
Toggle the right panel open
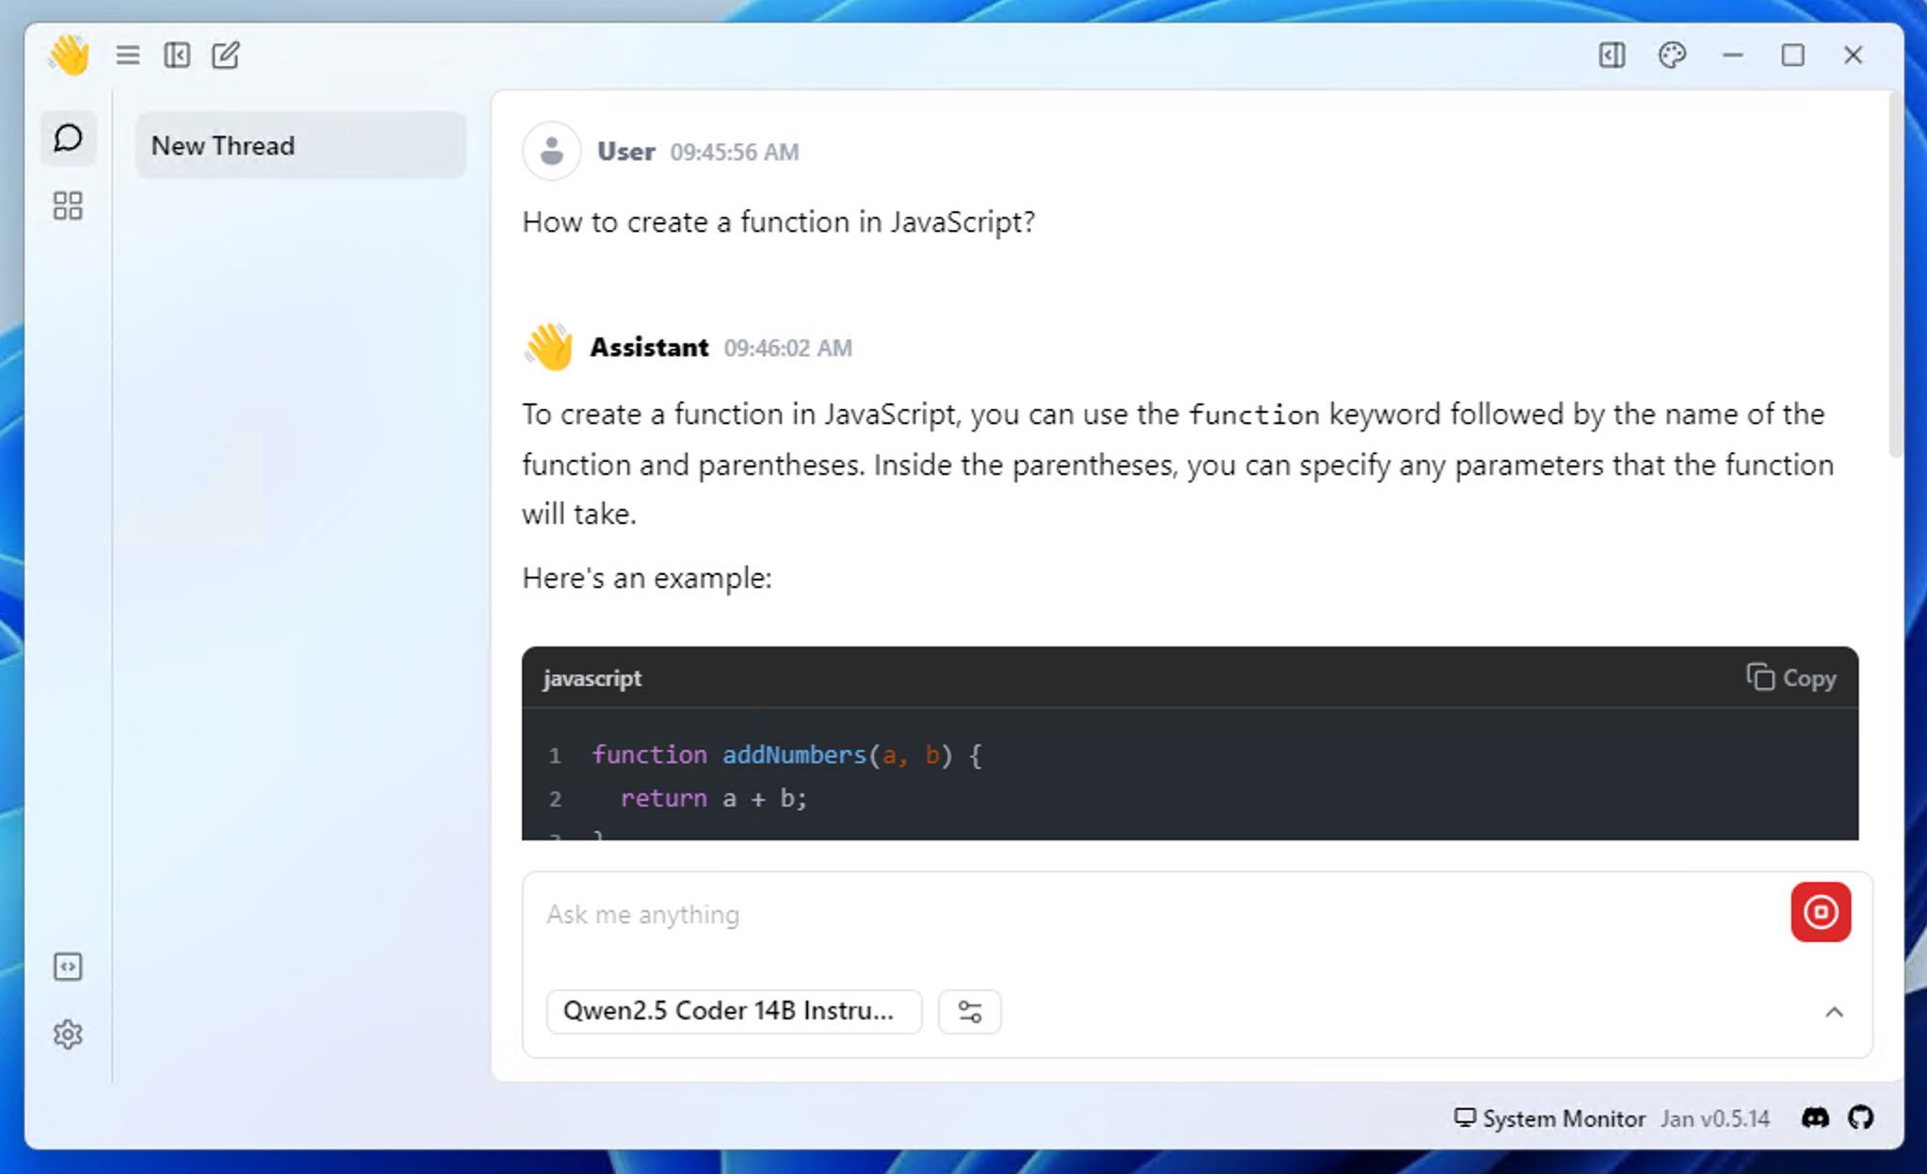(x=1611, y=56)
